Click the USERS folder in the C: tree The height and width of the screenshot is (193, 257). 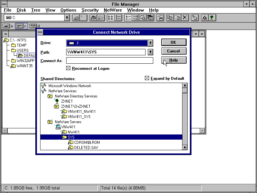click(20, 51)
